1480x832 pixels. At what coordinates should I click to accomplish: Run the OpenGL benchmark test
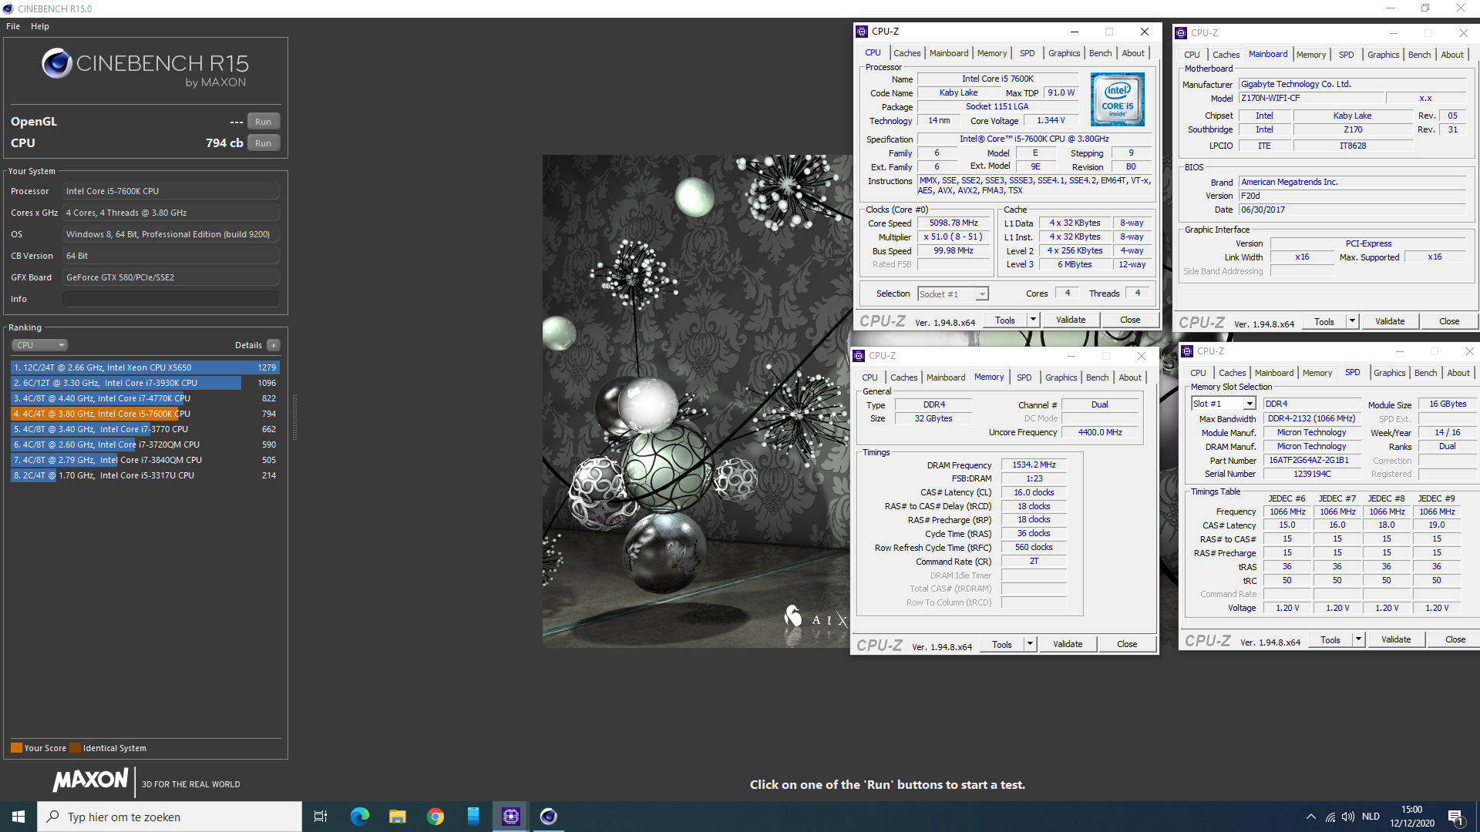[x=263, y=122]
